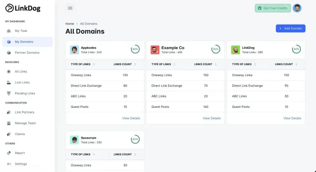Click the Get Free Credits button
Image resolution: width=316 pixels, height=172 pixels.
pyautogui.click(x=273, y=8)
